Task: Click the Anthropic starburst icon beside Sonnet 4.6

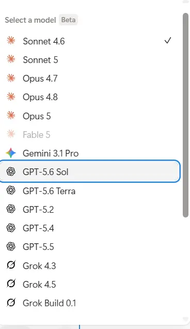Action: (x=11, y=40)
